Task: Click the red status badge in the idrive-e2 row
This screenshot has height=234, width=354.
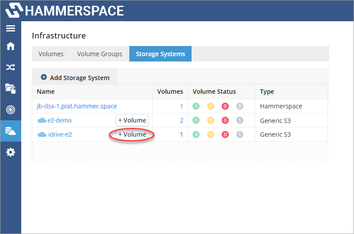Action: point(225,134)
